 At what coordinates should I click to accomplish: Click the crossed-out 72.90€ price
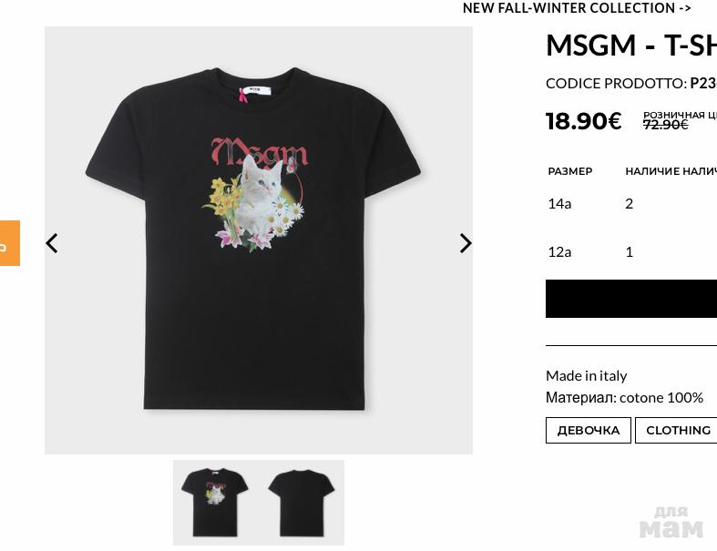[x=665, y=125]
